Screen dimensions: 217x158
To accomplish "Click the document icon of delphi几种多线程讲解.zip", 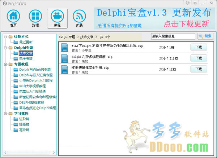I will tap(65, 58).
